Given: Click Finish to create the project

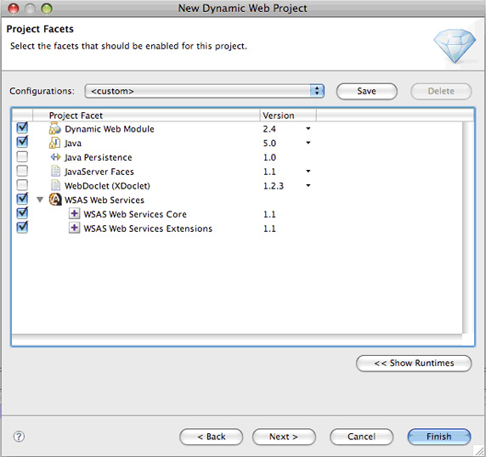Looking at the screenshot, I should point(439,437).
